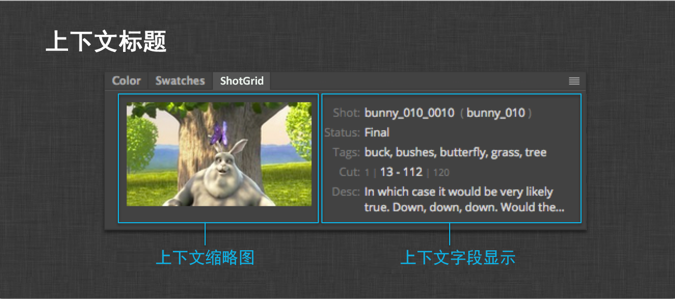This screenshot has width=675, height=299.
Task: Switch to the Color tab
Action: [126, 81]
